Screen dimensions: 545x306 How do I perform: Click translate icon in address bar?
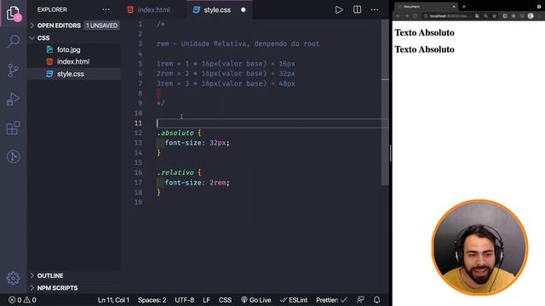(x=477, y=16)
